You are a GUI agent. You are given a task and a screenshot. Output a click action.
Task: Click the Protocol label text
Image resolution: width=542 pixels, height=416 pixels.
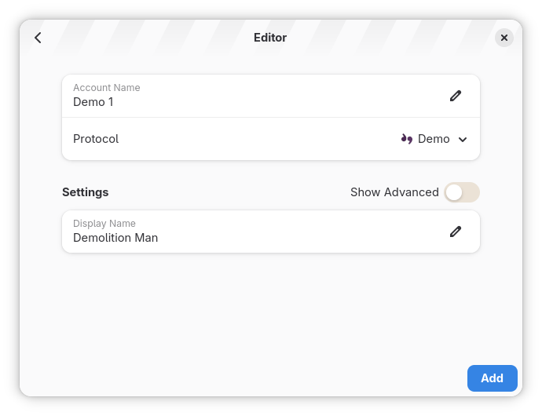point(96,139)
